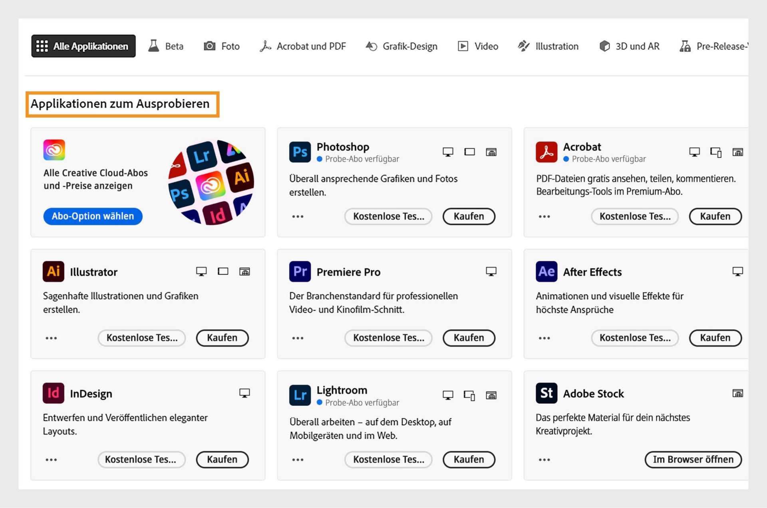The image size is (767, 508).
Task: Open After Effects' three-dot more options menu
Action: 544,338
